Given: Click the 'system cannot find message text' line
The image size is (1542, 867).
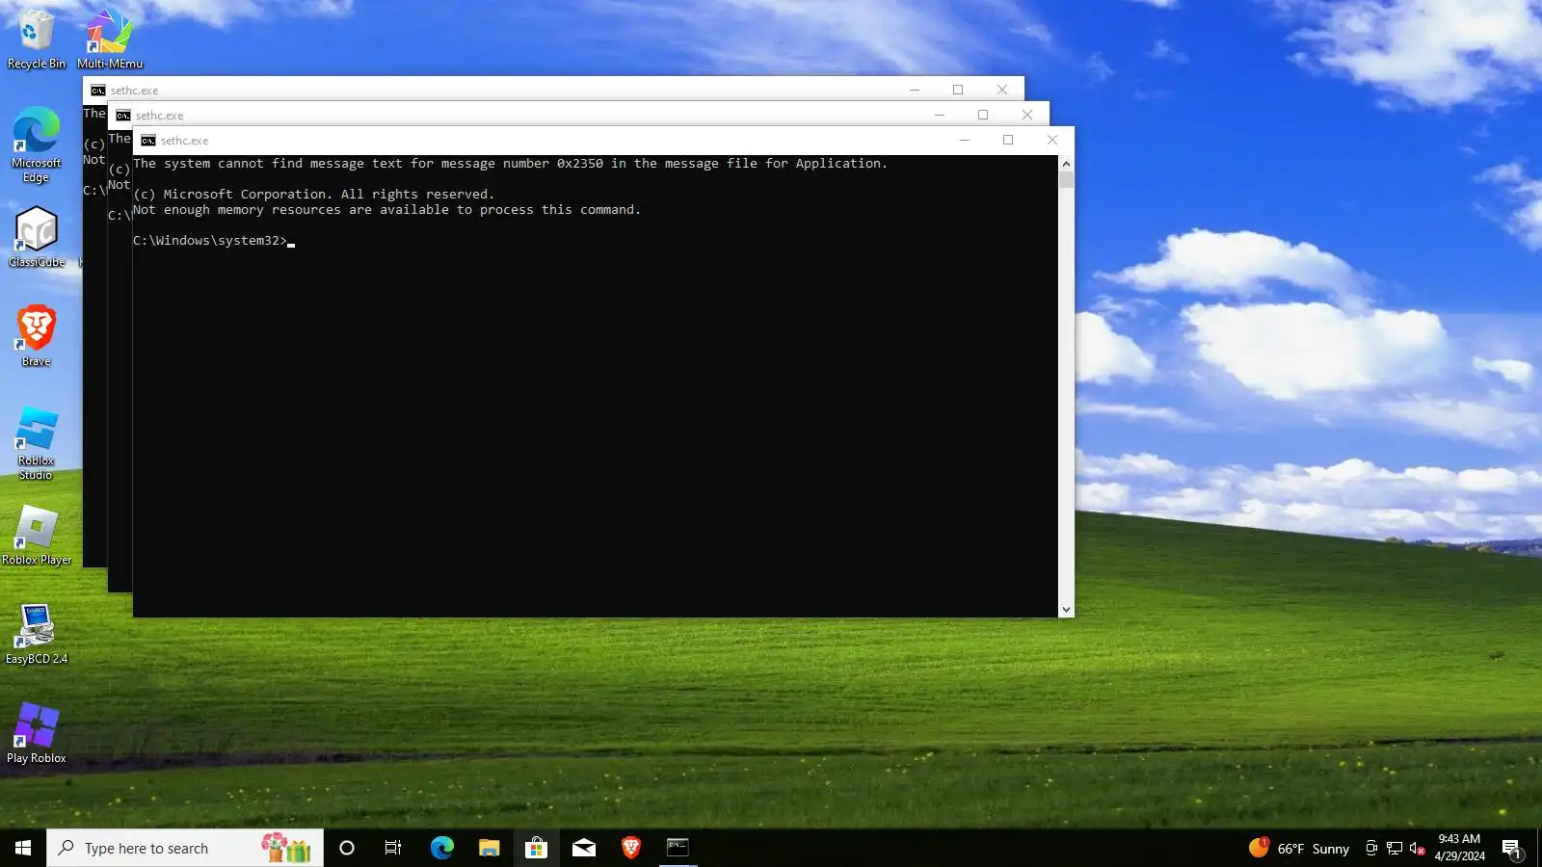Looking at the screenshot, I should 510,164.
